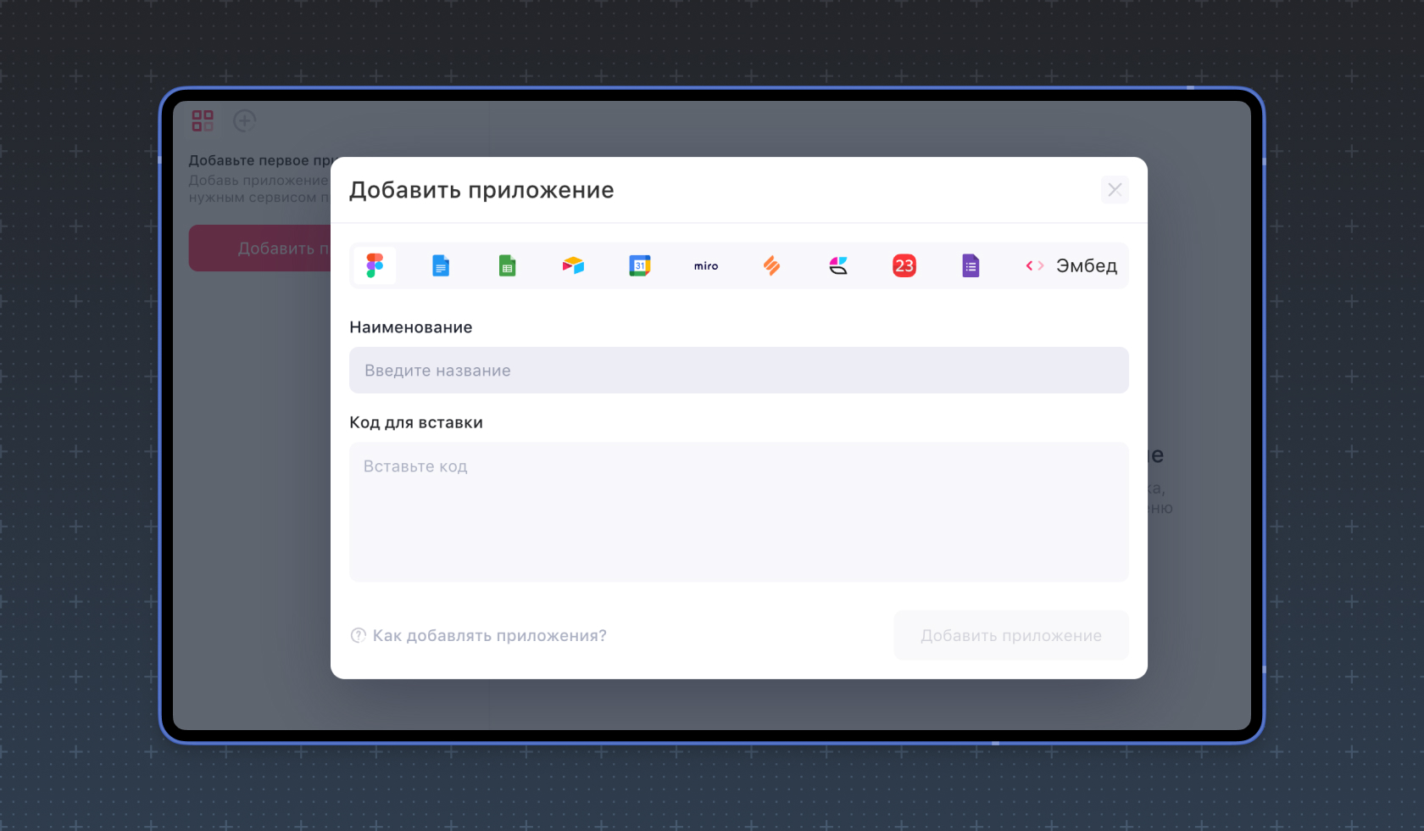The width and height of the screenshot is (1424, 831).
Task: Click the red Добавить button behind the dialog
Action: pyautogui.click(x=259, y=248)
